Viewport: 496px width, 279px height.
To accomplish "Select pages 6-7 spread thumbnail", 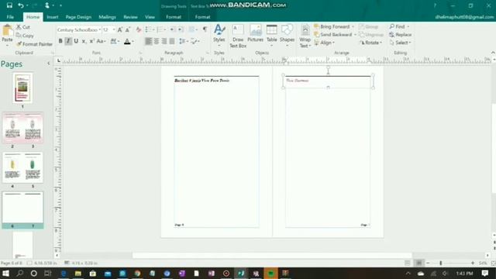I will [22, 207].
